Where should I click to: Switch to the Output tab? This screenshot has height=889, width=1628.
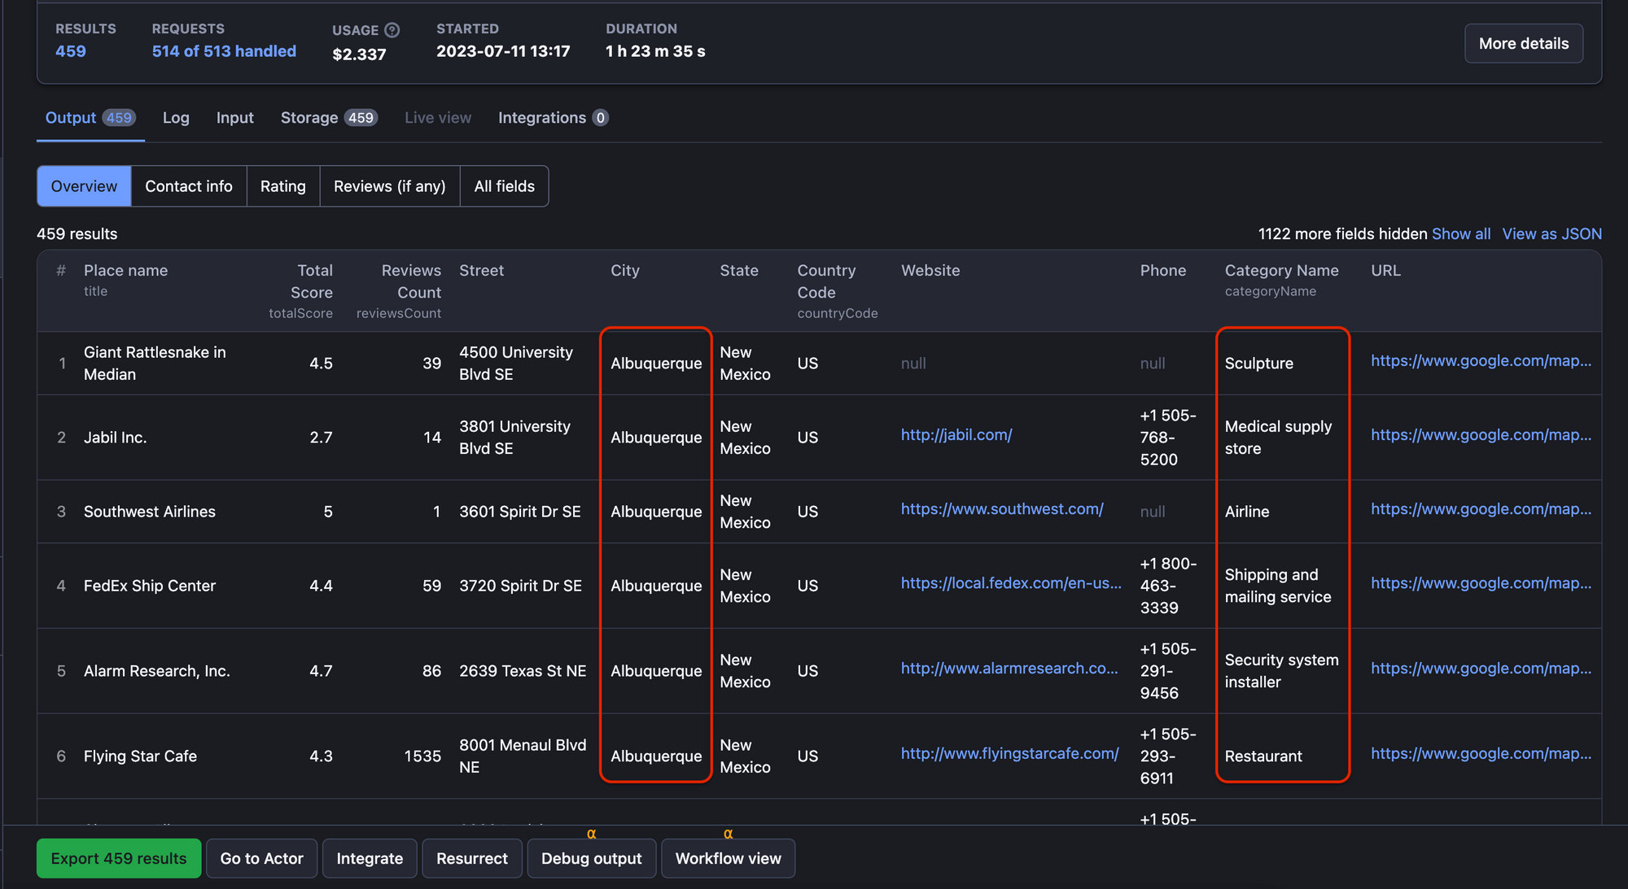coord(90,118)
